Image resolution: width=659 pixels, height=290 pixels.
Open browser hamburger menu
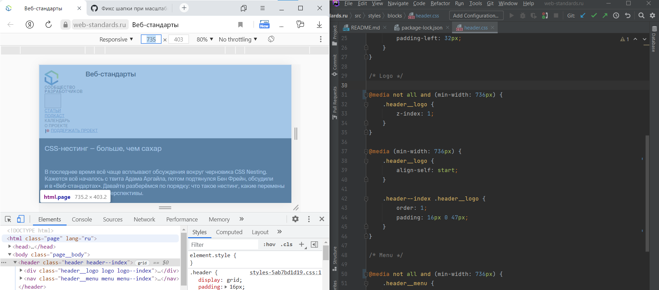pyautogui.click(x=263, y=8)
